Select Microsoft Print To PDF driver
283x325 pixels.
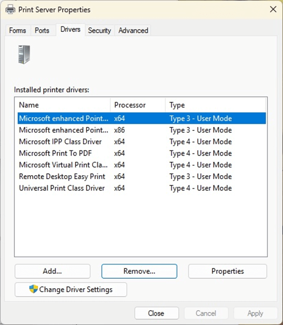tap(142, 153)
